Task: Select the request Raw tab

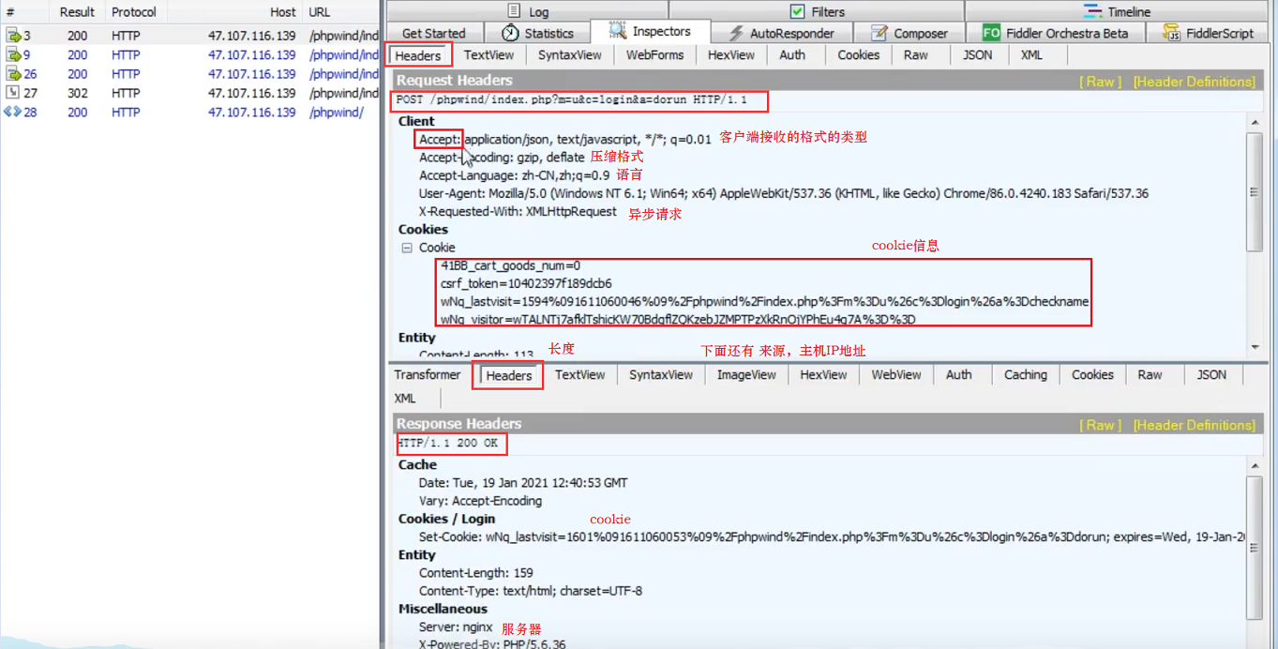Action: pos(916,55)
